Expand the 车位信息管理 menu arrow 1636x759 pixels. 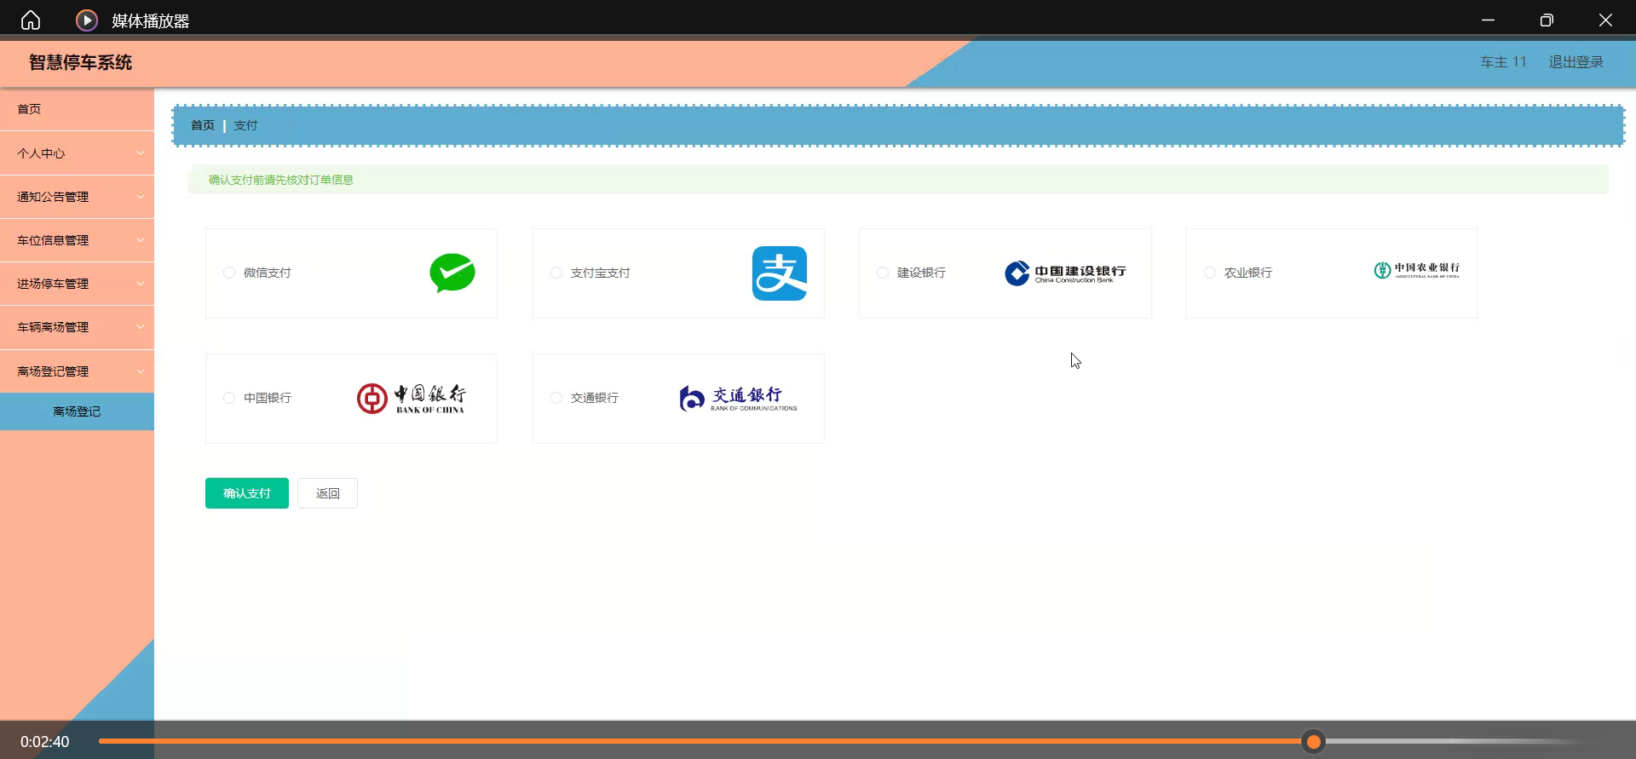(141, 240)
